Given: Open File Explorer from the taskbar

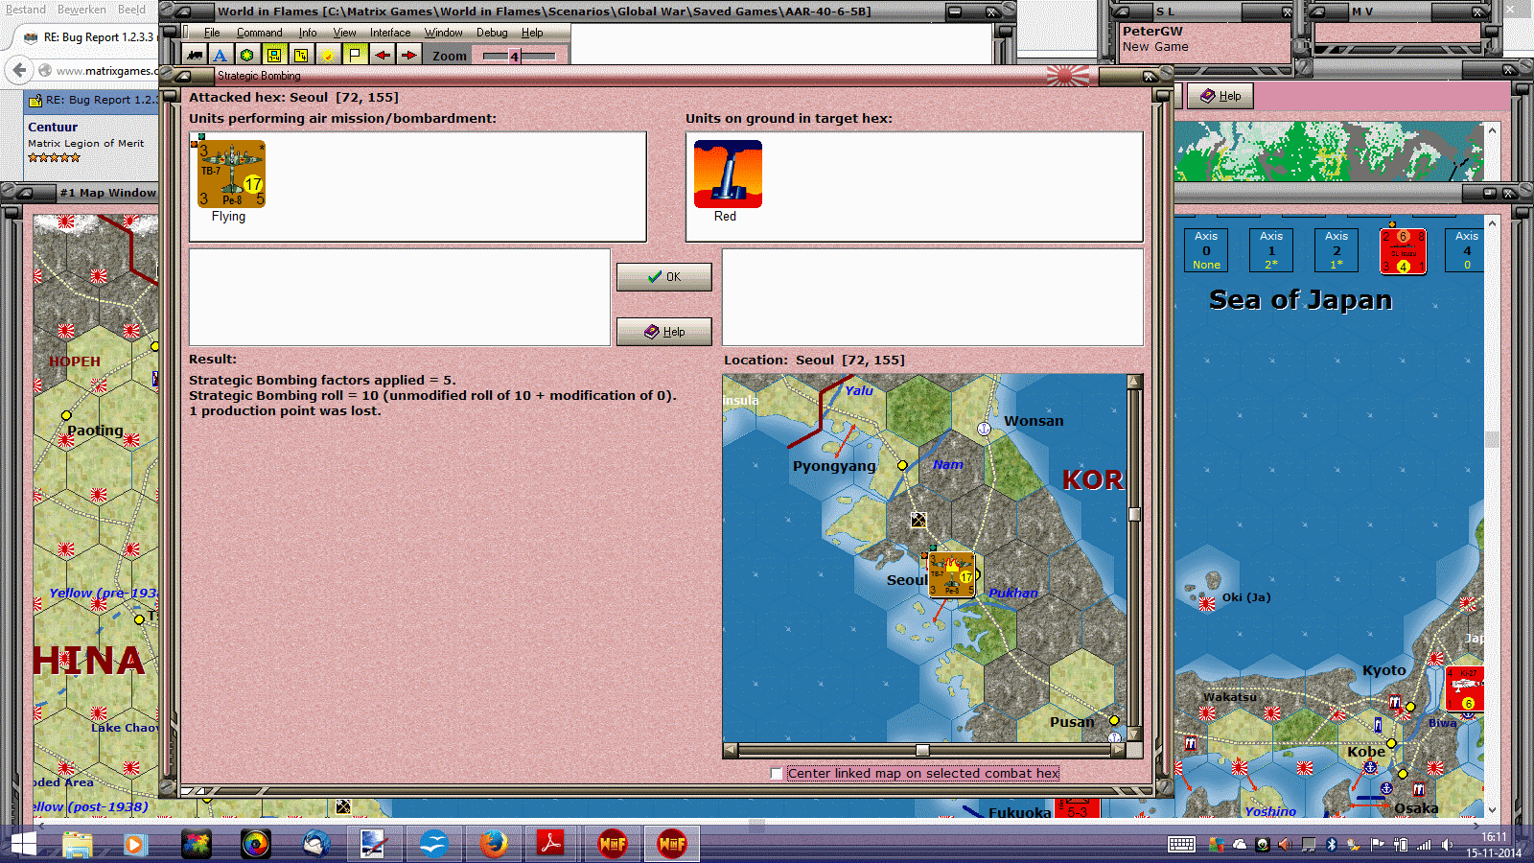Looking at the screenshot, I should 78,844.
